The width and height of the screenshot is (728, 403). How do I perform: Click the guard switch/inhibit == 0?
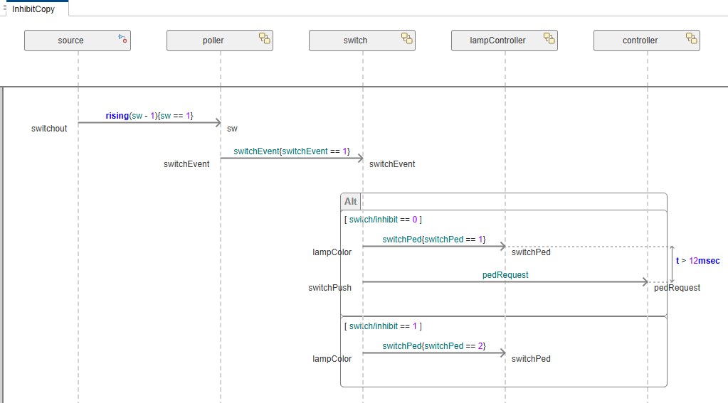click(x=383, y=220)
